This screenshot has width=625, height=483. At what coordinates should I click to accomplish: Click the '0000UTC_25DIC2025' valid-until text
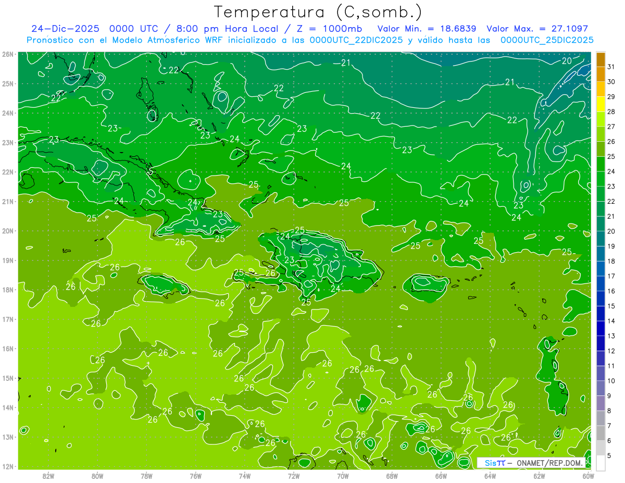(547, 40)
